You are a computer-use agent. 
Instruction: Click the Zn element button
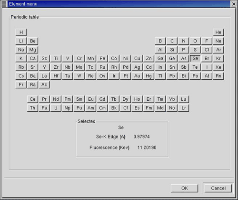click(x=149, y=59)
